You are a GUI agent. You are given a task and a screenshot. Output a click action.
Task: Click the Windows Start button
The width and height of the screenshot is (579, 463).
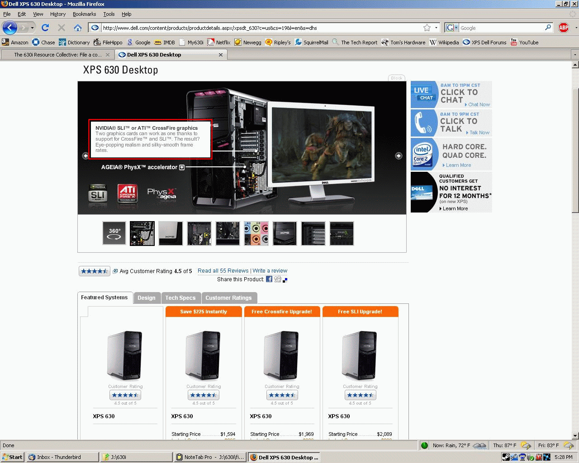(x=12, y=457)
